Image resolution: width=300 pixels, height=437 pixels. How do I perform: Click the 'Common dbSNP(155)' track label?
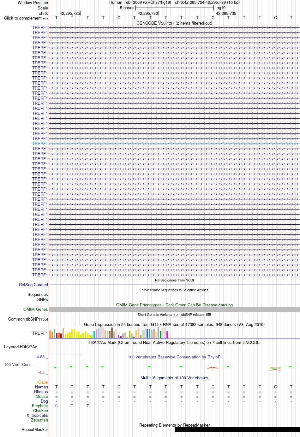click(28, 319)
